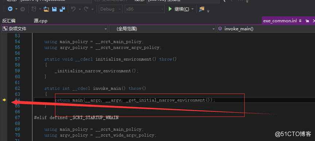Click 'initialize_environment()' on line 57
315x141 pixels.
tap(126, 59)
